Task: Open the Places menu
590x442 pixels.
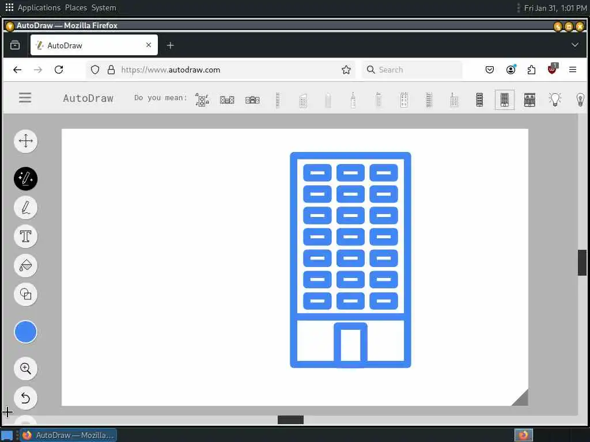Action: (x=75, y=7)
